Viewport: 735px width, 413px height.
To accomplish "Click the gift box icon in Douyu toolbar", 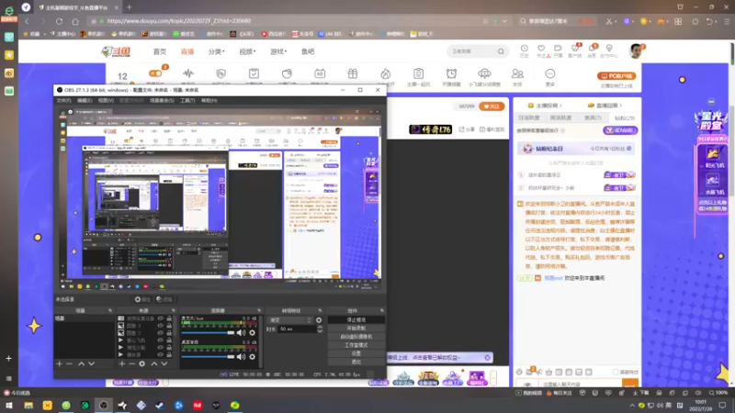I will pos(353,73).
